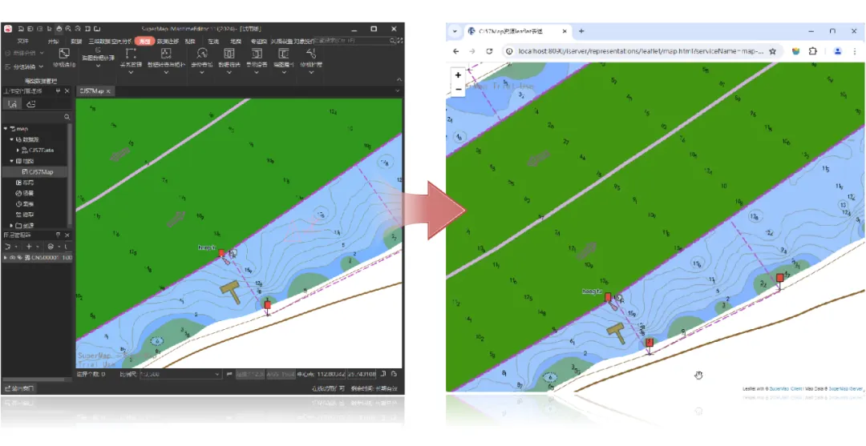The width and height of the screenshot is (866, 446).
Task: Select CJ57Map in the workspace tree
Action: [x=41, y=171]
